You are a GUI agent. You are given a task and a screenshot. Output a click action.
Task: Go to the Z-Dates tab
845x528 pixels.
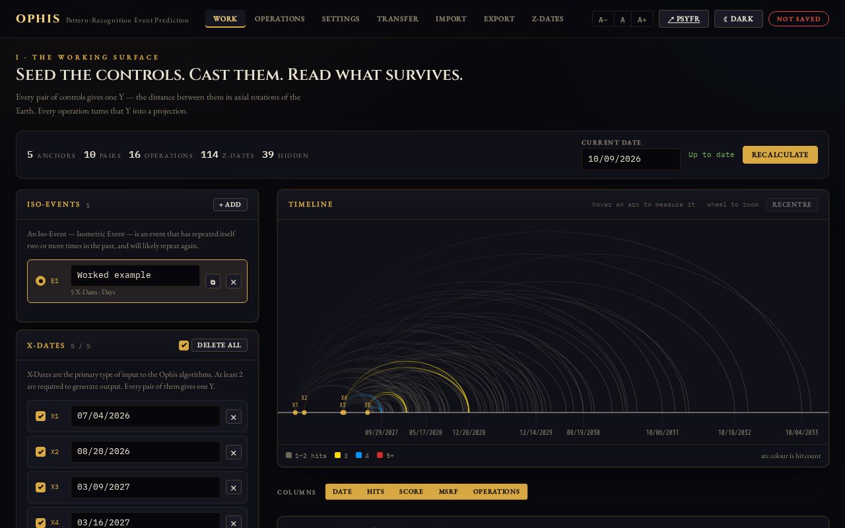pyautogui.click(x=548, y=18)
